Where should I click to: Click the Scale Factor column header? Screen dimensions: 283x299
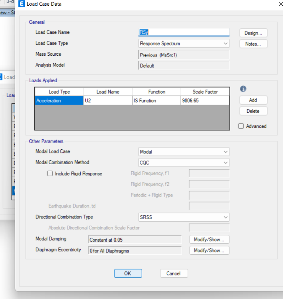[205, 92]
